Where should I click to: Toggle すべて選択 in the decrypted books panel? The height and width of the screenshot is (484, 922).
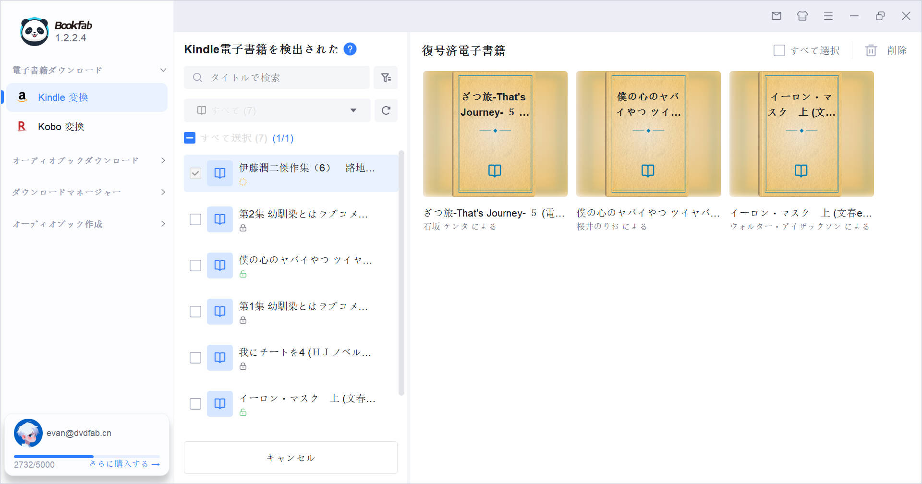pyautogui.click(x=779, y=50)
